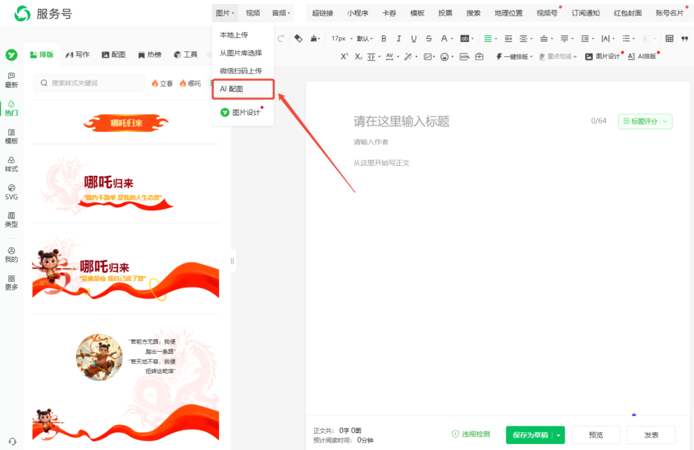This screenshot has height=450, width=694.
Task: Click the 违规检测 link
Action: tap(471, 434)
